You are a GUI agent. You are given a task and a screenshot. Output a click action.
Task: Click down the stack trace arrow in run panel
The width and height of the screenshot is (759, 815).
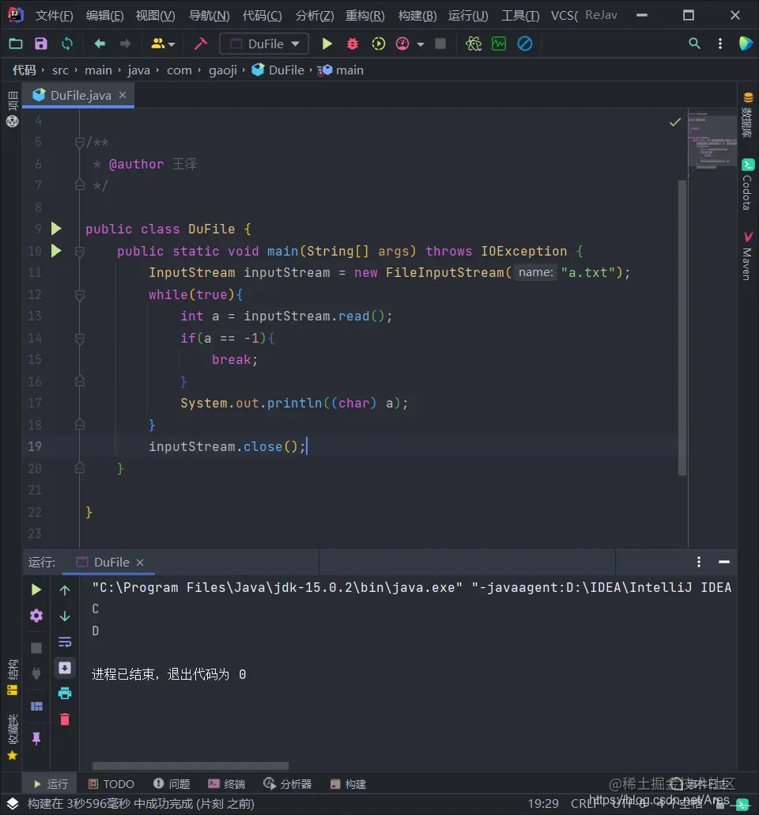point(65,616)
